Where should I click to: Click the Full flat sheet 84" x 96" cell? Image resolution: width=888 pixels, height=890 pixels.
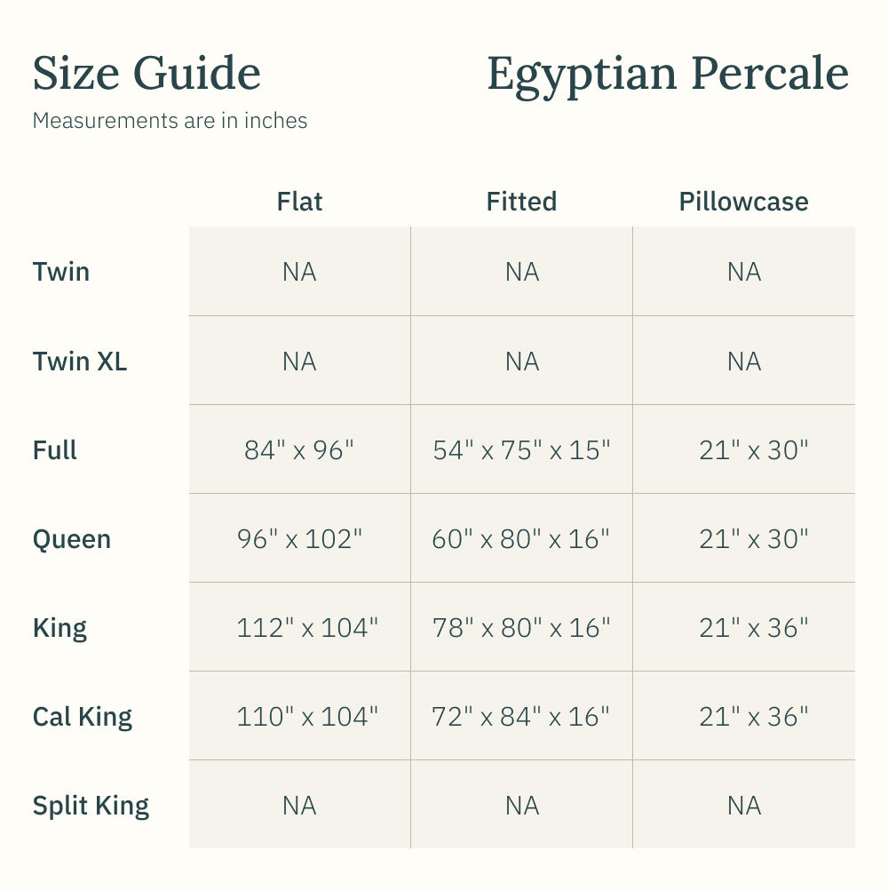tap(299, 450)
